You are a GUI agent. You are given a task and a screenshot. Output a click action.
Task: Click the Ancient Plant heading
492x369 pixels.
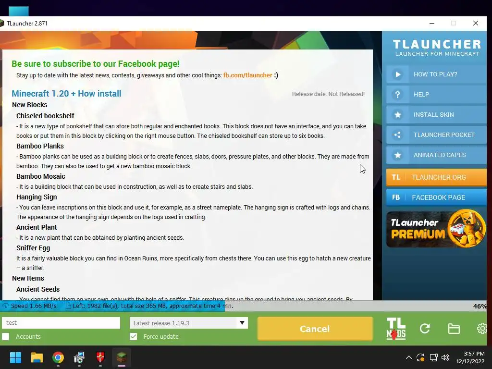37,227
